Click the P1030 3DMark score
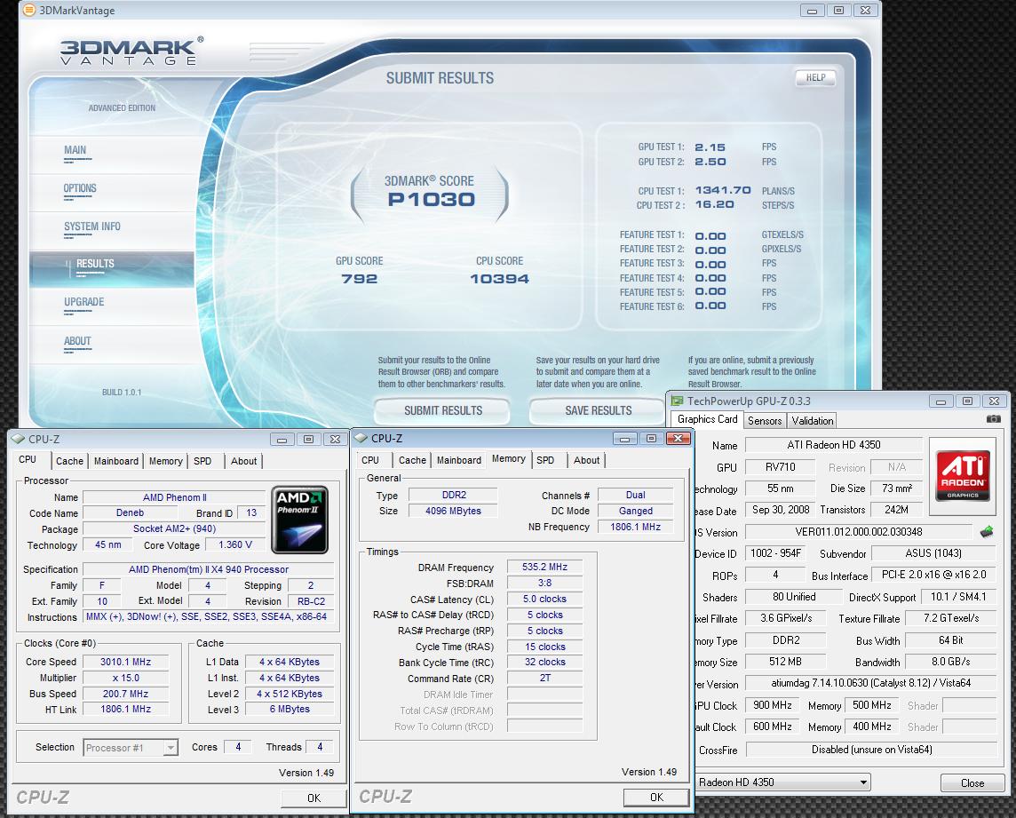This screenshot has width=1016, height=818. coord(432,200)
